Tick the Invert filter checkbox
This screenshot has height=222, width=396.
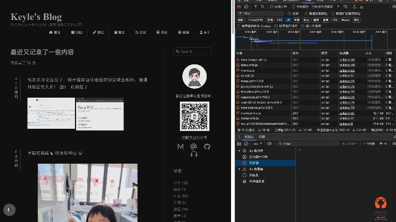click(289, 13)
